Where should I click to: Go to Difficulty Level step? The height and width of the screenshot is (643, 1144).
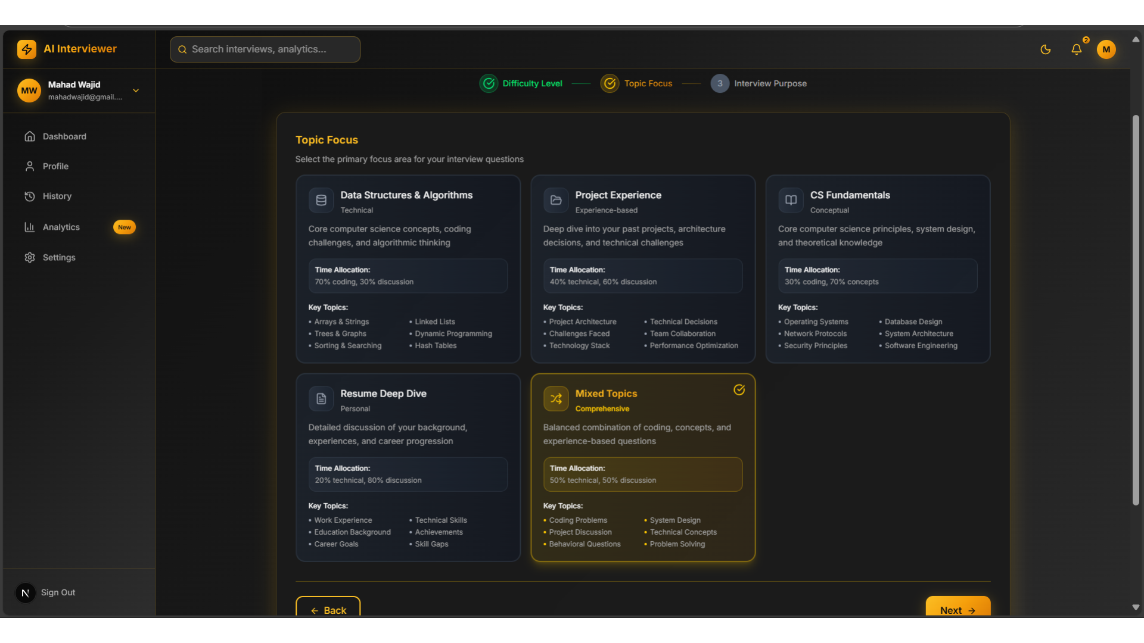[x=521, y=83]
